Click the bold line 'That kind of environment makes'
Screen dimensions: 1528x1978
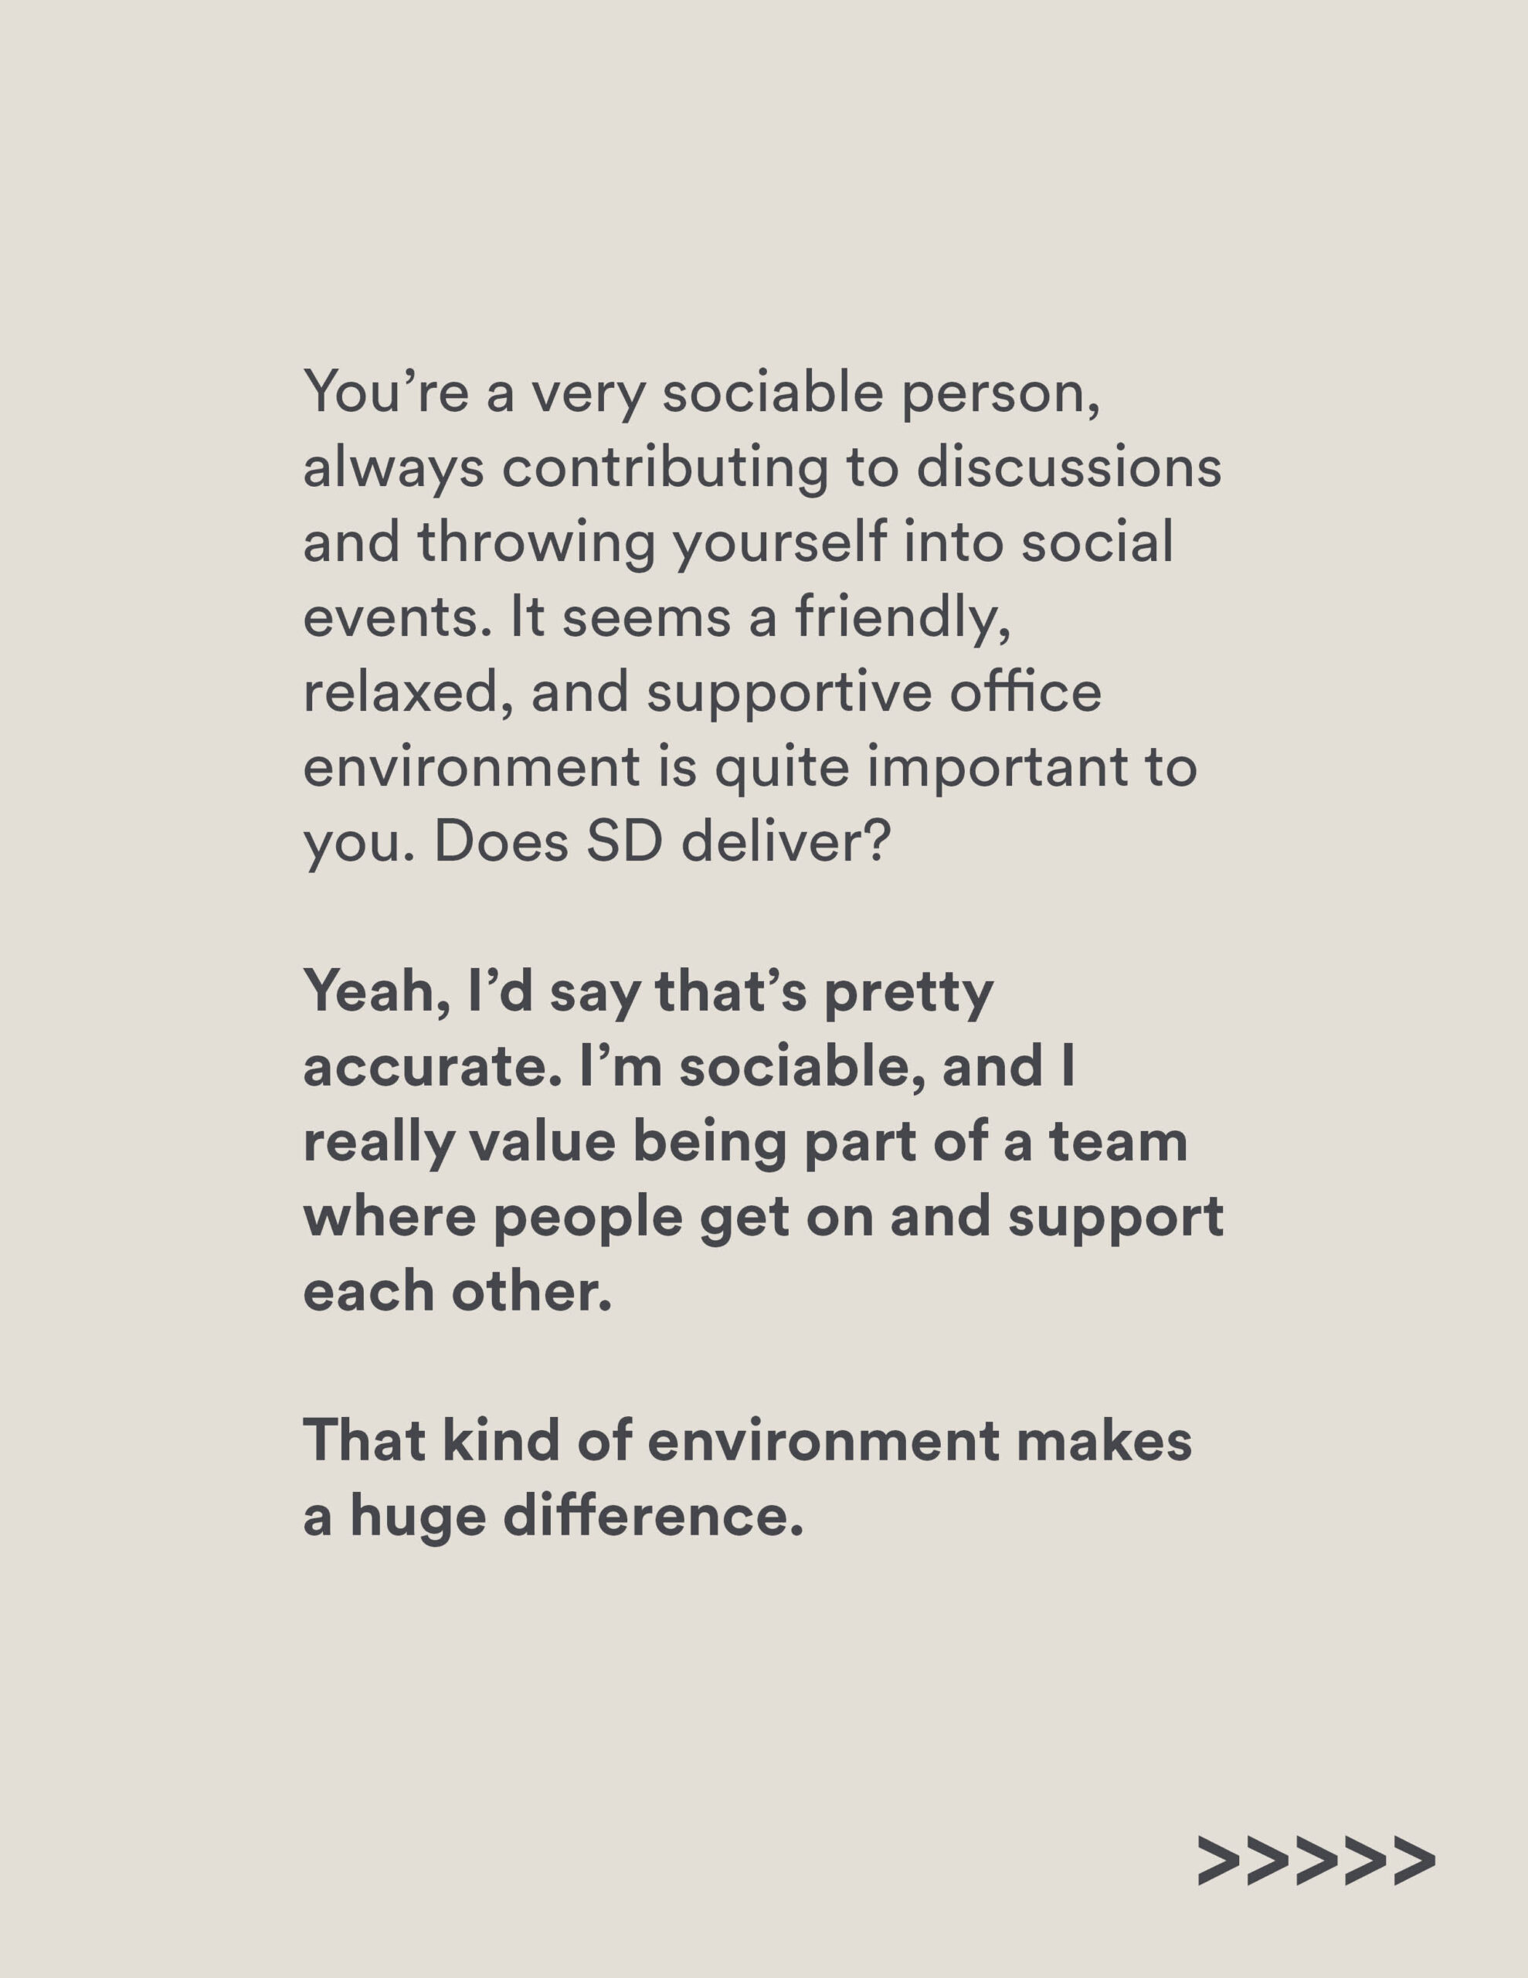click(747, 1441)
